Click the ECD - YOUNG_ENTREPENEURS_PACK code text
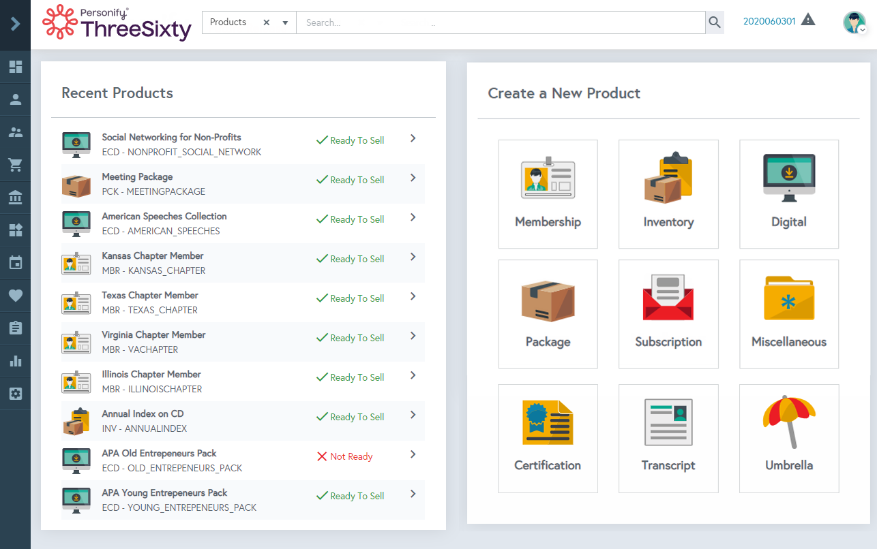The image size is (877, 549). (x=179, y=507)
